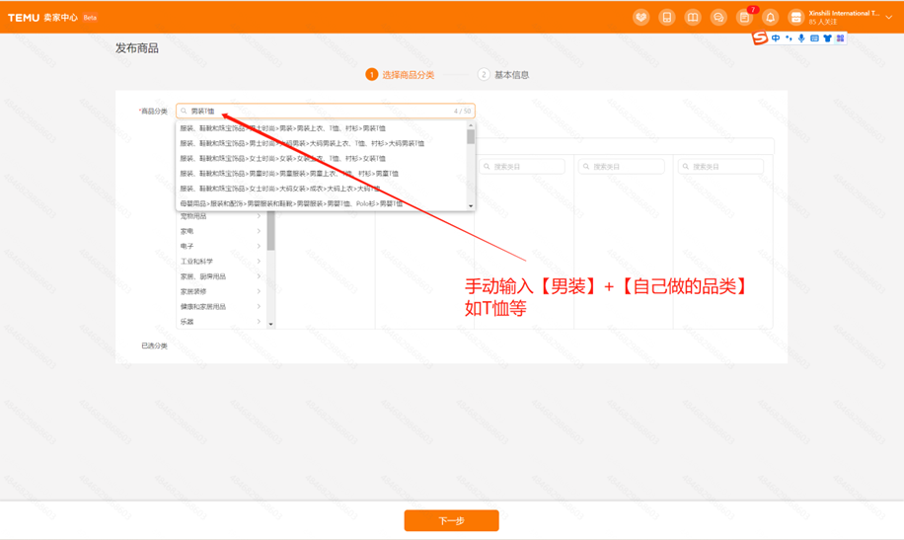Click the Sogou microphone voice input icon

point(801,39)
